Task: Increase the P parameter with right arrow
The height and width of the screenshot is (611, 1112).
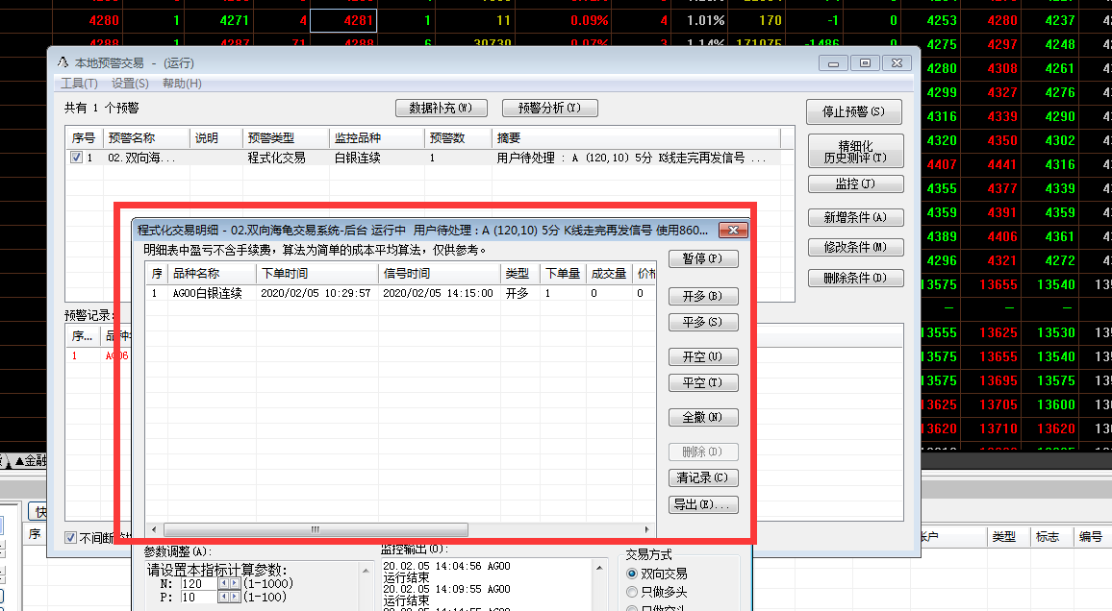Action: [235, 598]
